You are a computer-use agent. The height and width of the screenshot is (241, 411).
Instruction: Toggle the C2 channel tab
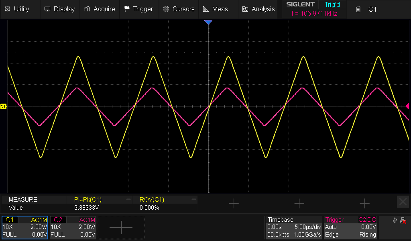58,220
